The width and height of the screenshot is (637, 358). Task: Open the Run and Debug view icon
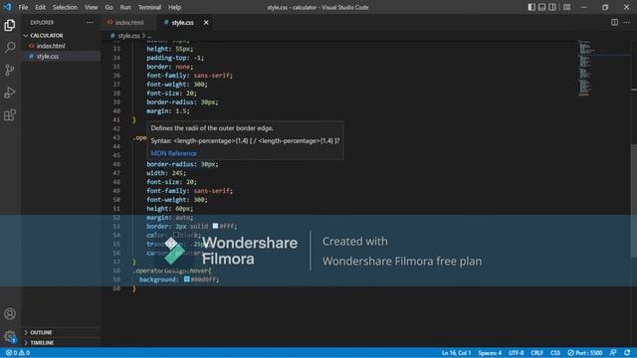(x=10, y=92)
